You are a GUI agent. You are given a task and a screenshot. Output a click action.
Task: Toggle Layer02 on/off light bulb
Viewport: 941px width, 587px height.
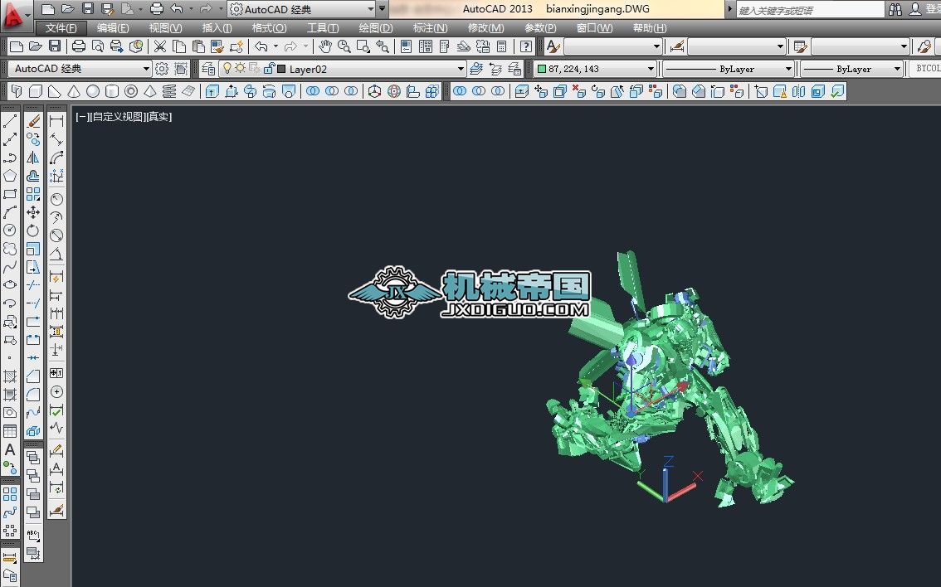click(x=227, y=68)
